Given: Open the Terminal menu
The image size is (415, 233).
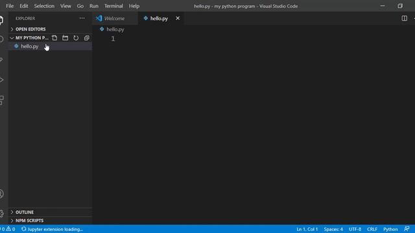Looking at the screenshot, I should tap(113, 6).
